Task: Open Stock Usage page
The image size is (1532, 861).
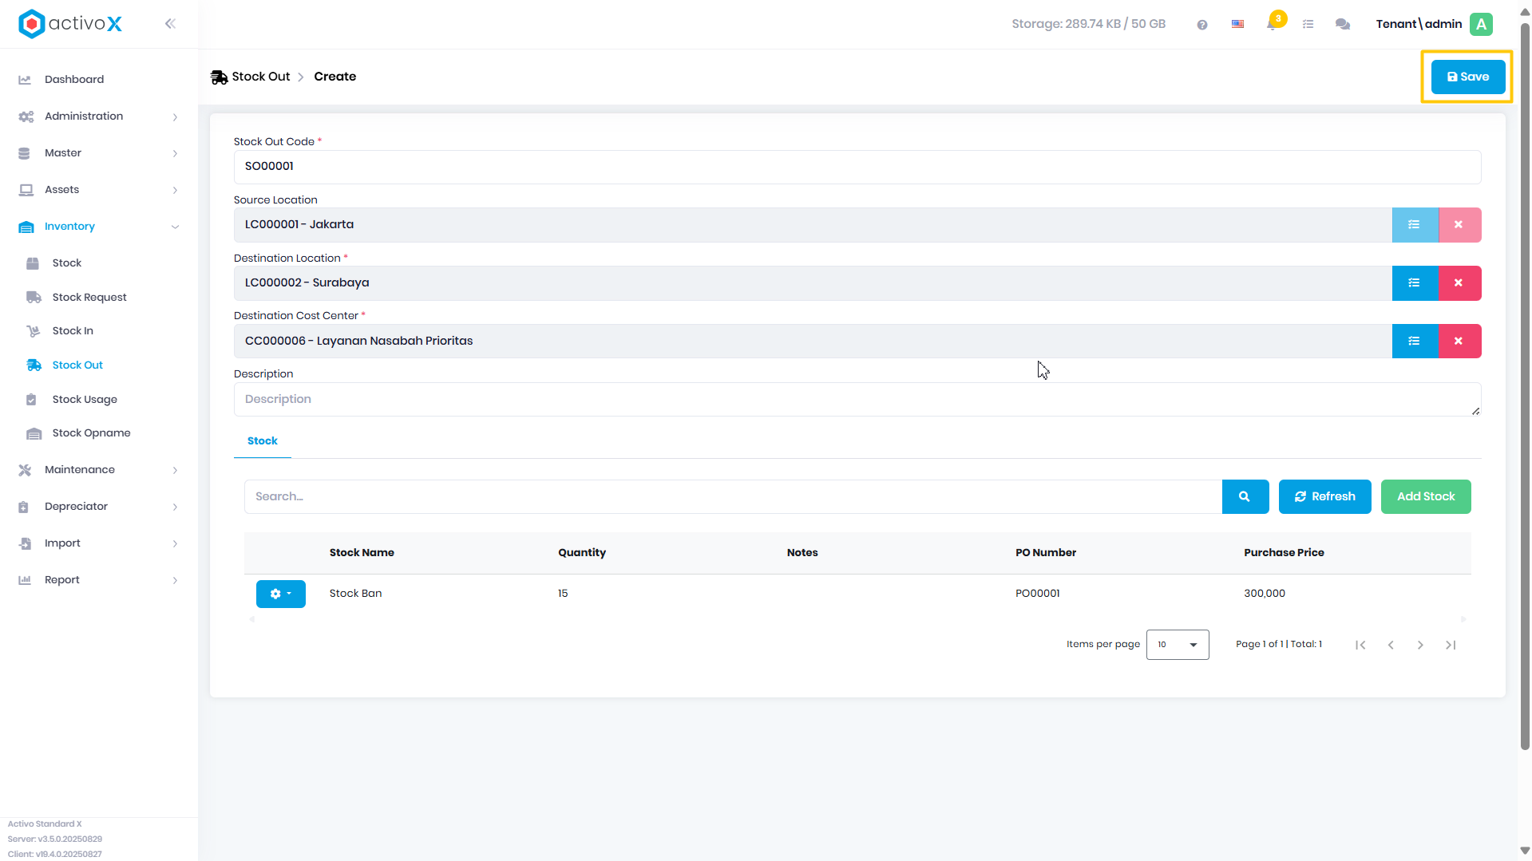Action: (85, 400)
